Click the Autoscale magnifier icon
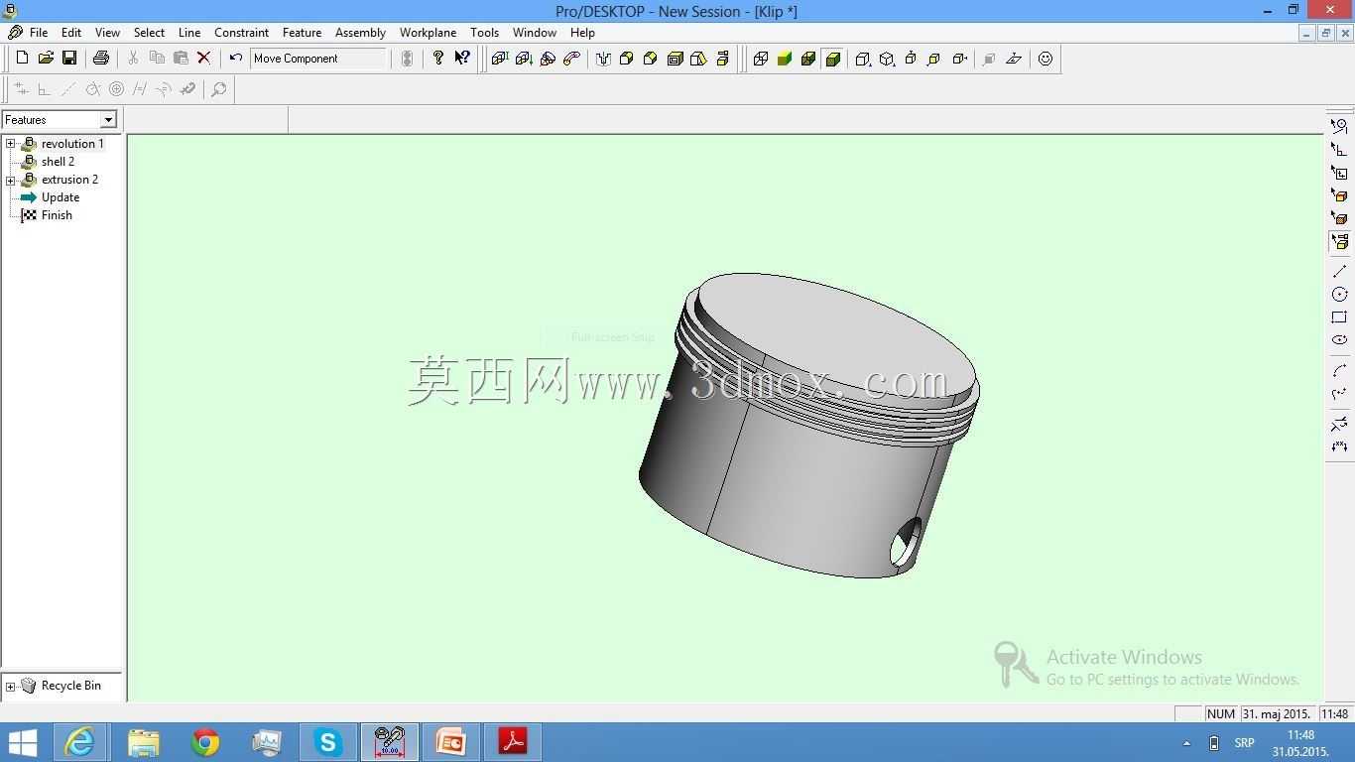1355x762 pixels. click(218, 89)
